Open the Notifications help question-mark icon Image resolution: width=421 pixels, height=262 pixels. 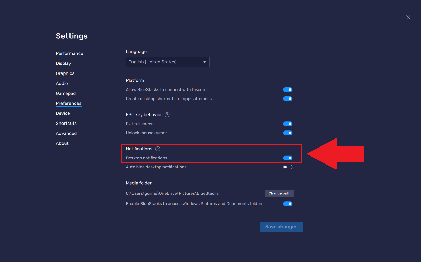tap(158, 149)
